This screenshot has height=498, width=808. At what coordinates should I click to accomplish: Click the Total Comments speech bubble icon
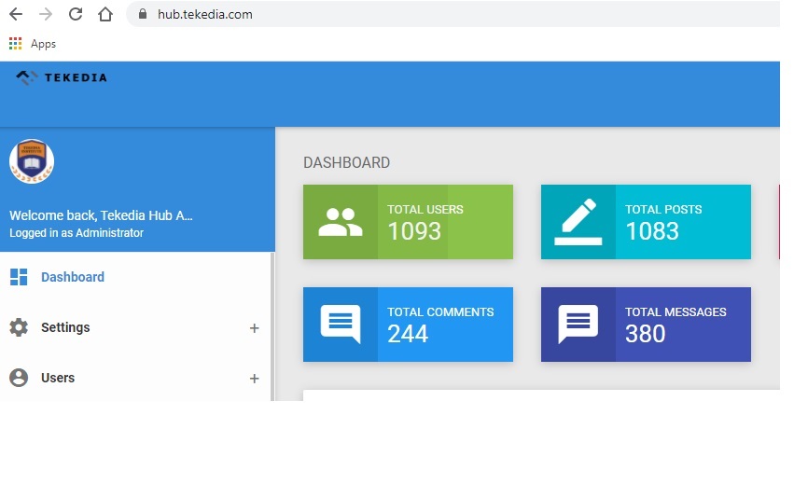click(341, 325)
